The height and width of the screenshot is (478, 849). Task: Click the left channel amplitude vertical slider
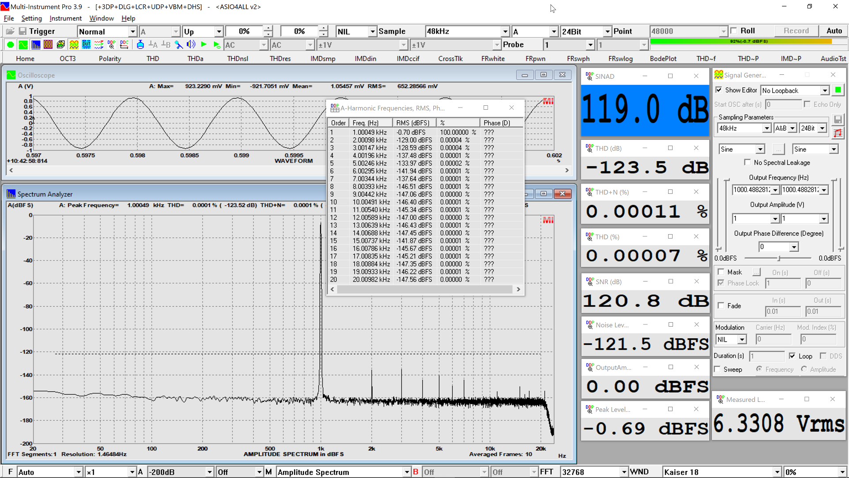[x=726, y=215]
